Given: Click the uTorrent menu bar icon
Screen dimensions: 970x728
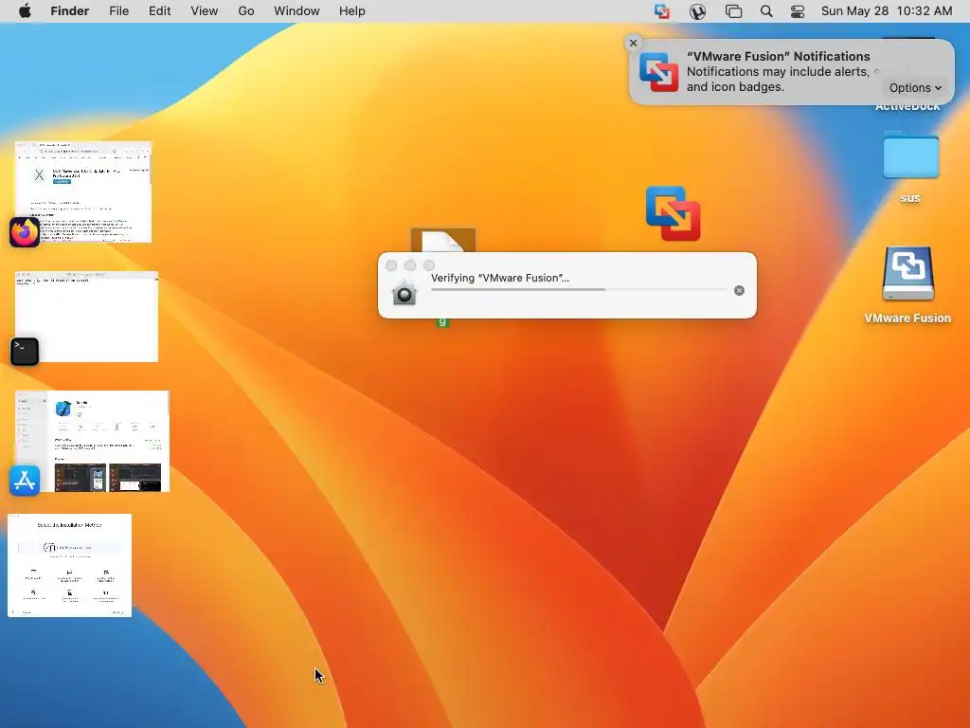Looking at the screenshot, I should click(698, 11).
